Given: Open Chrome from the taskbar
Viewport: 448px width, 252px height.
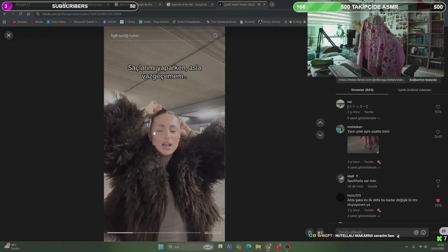Looking at the screenshot, I should [268, 247].
